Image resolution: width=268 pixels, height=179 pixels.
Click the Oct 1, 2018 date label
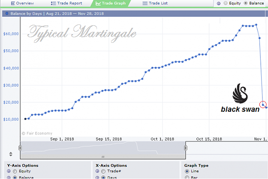[x=163, y=139]
